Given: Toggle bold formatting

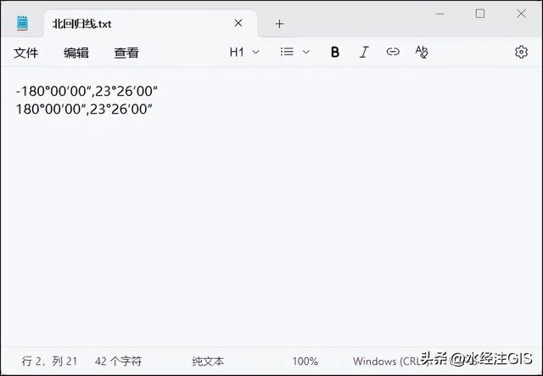Looking at the screenshot, I should 335,53.
